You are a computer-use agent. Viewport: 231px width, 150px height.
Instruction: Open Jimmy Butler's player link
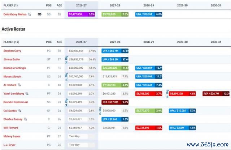click(12, 59)
